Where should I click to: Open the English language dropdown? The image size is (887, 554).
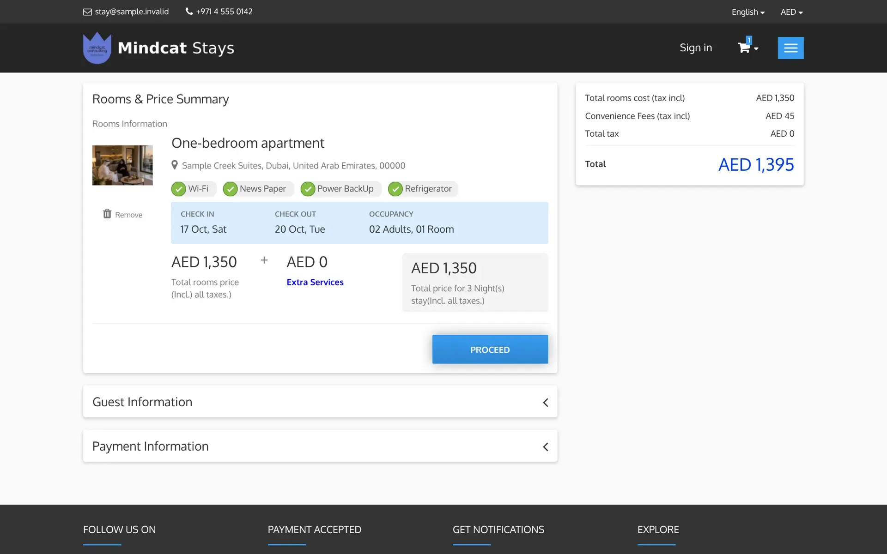click(x=748, y=12)
